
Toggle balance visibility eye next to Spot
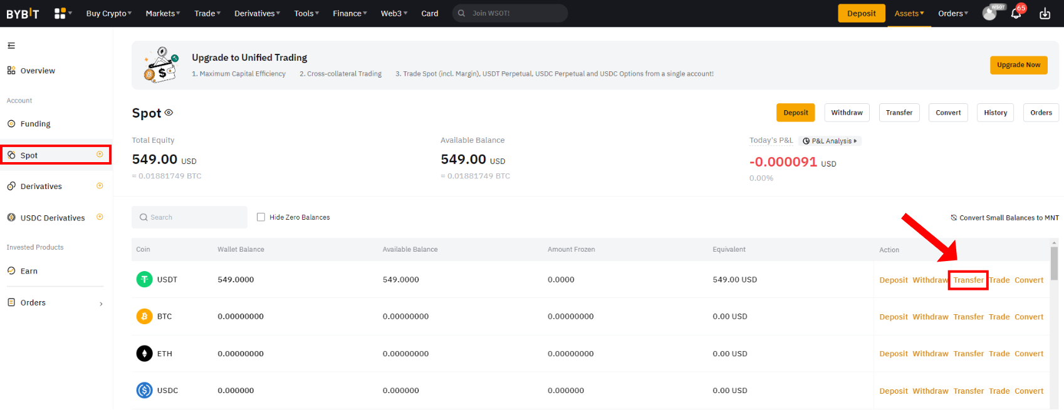pos(169,113)
